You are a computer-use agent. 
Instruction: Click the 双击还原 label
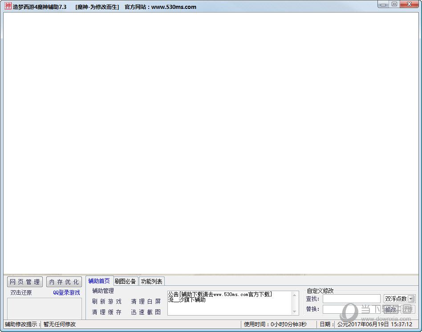click(21, 292)
